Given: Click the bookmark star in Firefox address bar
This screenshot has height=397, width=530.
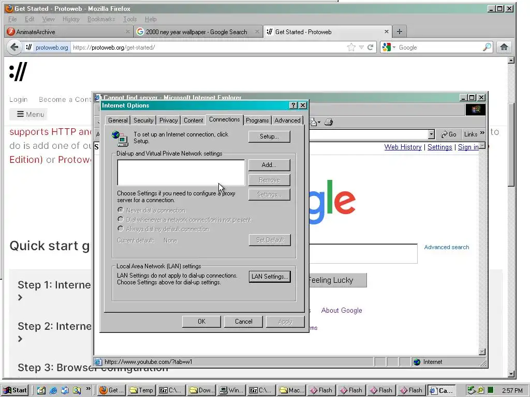Looking at the screenshot, I should pyautogui.click(x=351, y=47).
